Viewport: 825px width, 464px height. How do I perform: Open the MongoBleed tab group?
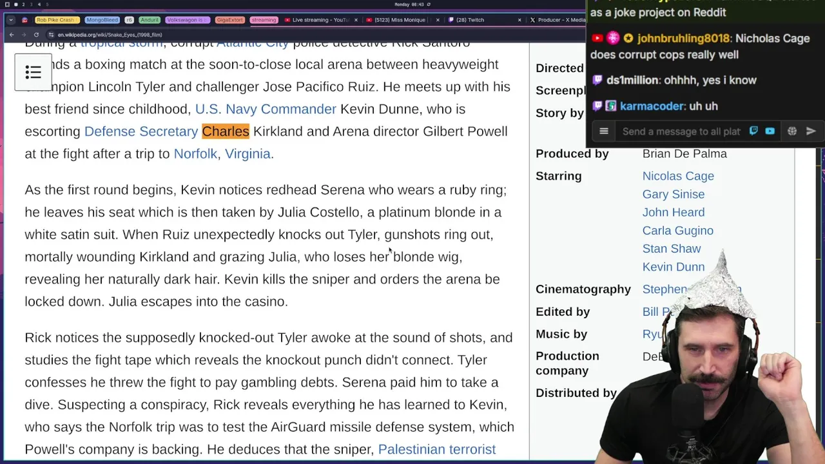[102, 20]
